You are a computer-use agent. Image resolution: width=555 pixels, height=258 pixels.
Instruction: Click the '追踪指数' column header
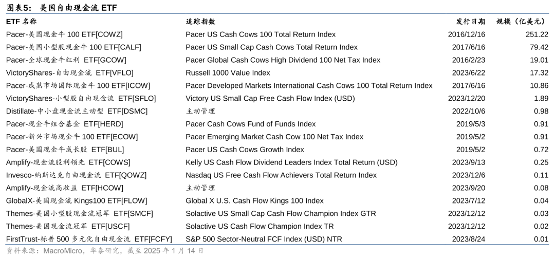(x=200, y=22)
